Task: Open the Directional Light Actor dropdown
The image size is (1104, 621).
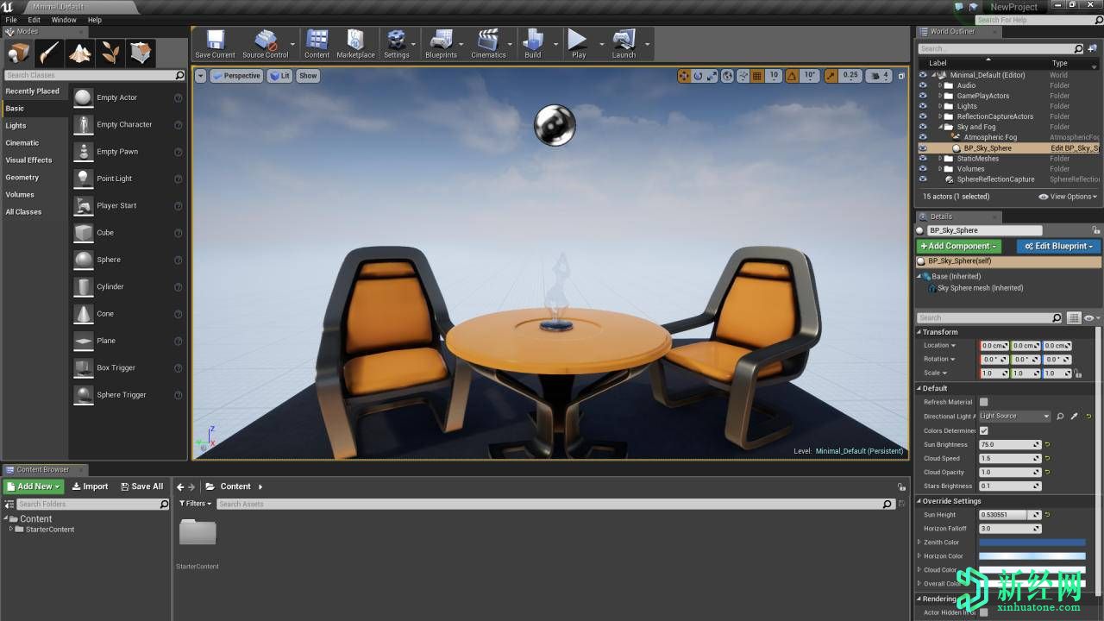Action: click(1014, 417)
